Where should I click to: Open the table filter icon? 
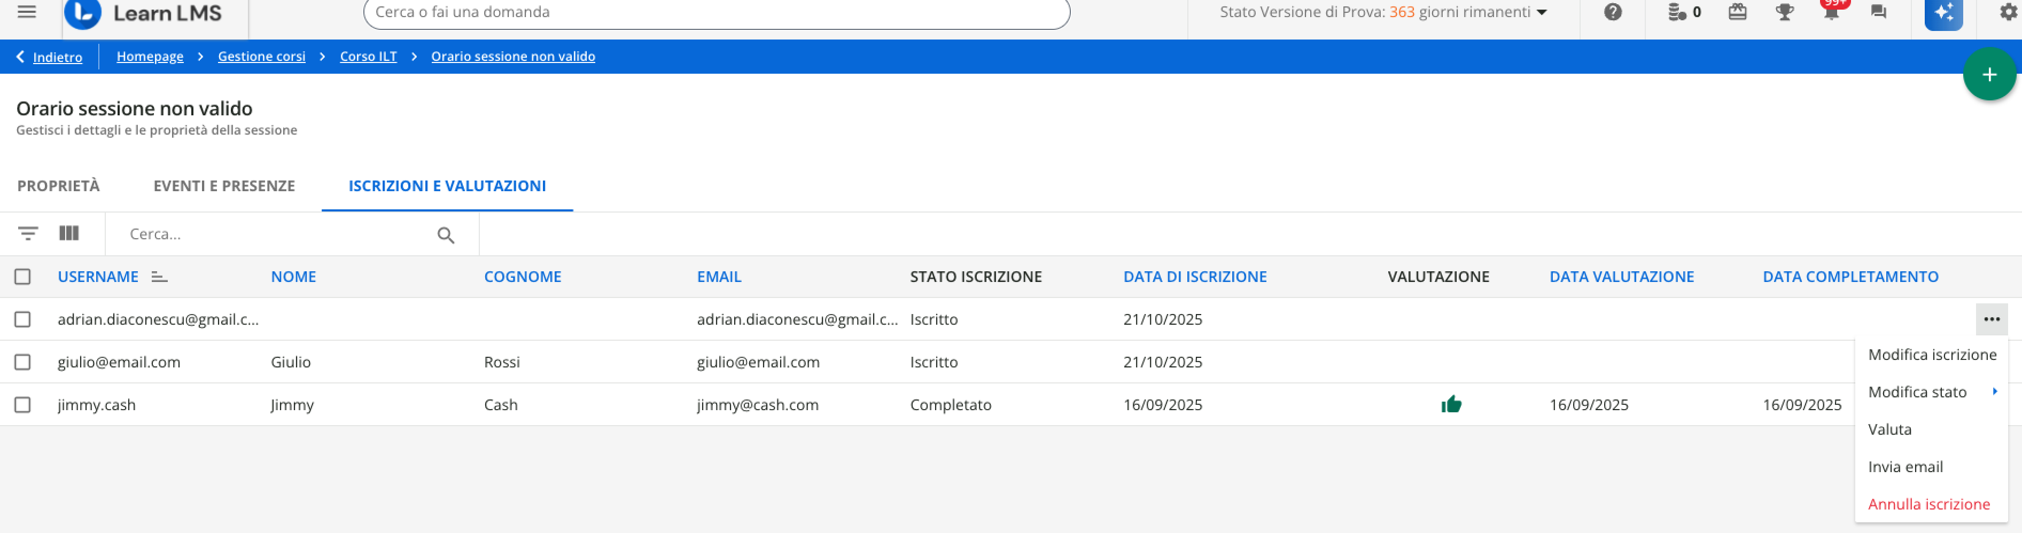tap(27, 234)
